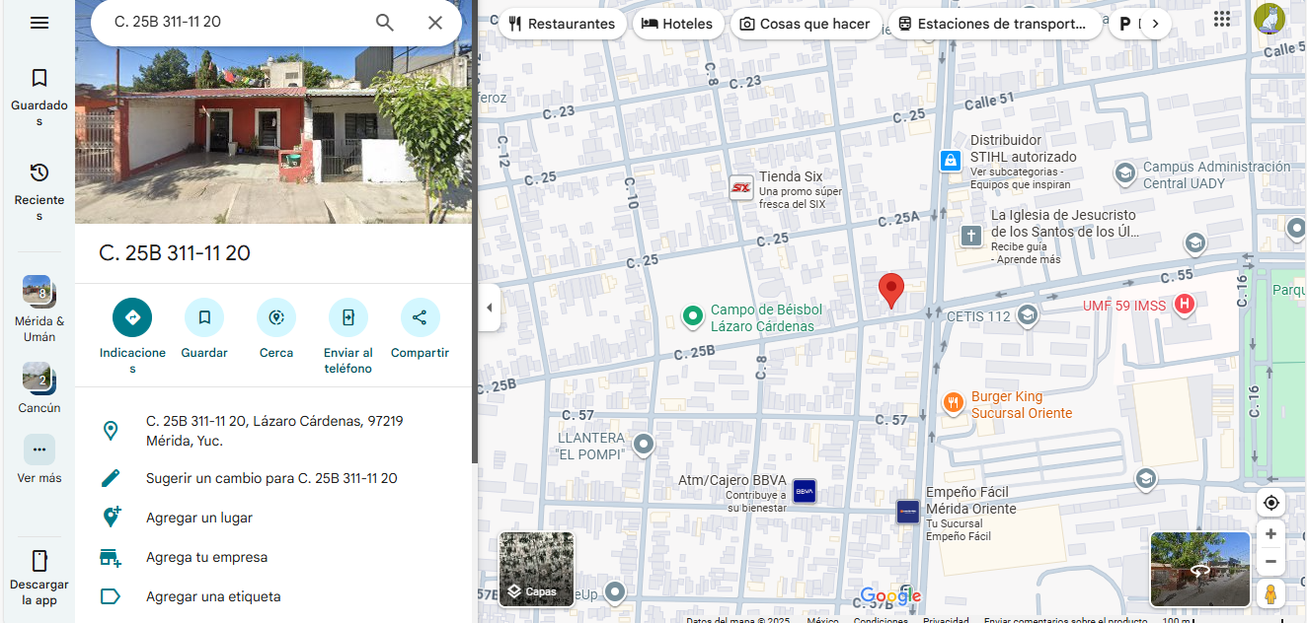Click the Cerca nearby button
The width and height of the screenshot is (1307, 623).
point(276,317)
